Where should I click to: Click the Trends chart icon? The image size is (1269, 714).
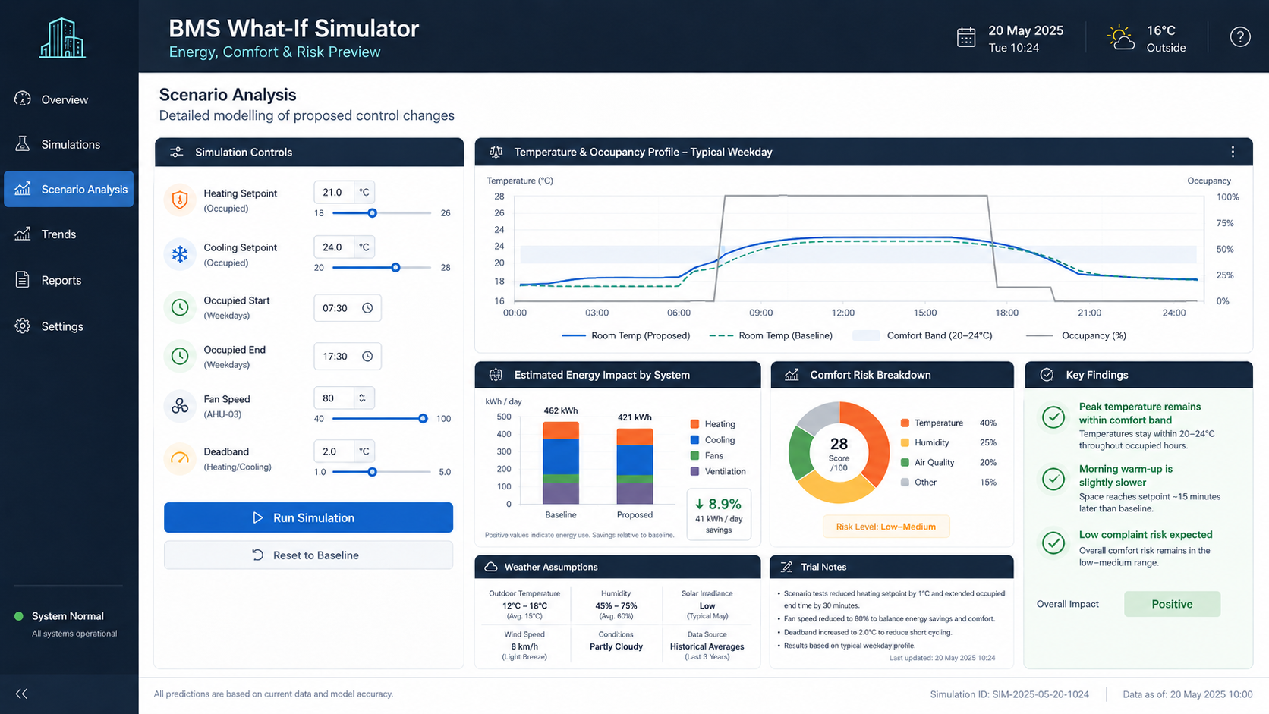(23, 234)
